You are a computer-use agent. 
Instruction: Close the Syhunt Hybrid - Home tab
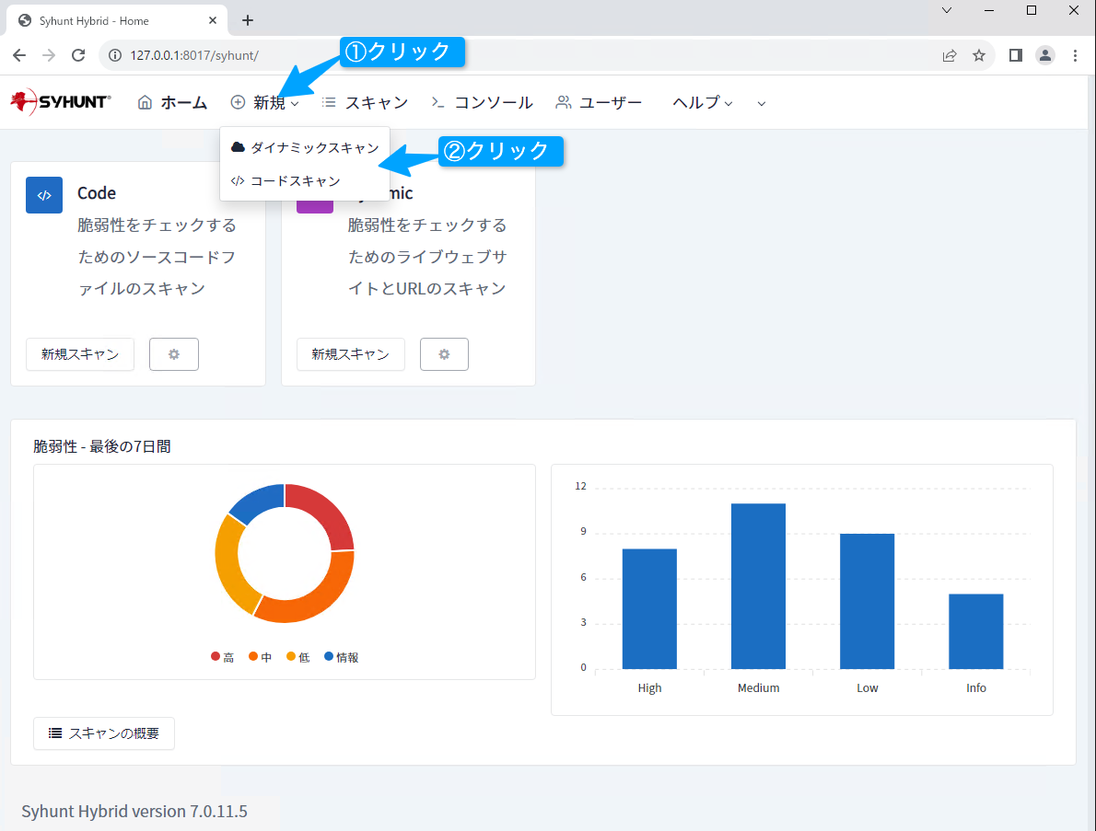pyautogui.click(x=213, y=21)
